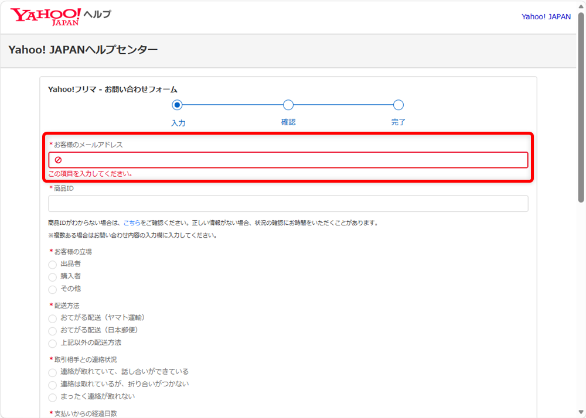Click the Yahoo! JAPANヘルプセンター heading
The image size is (586, 418).
[83, 50]
